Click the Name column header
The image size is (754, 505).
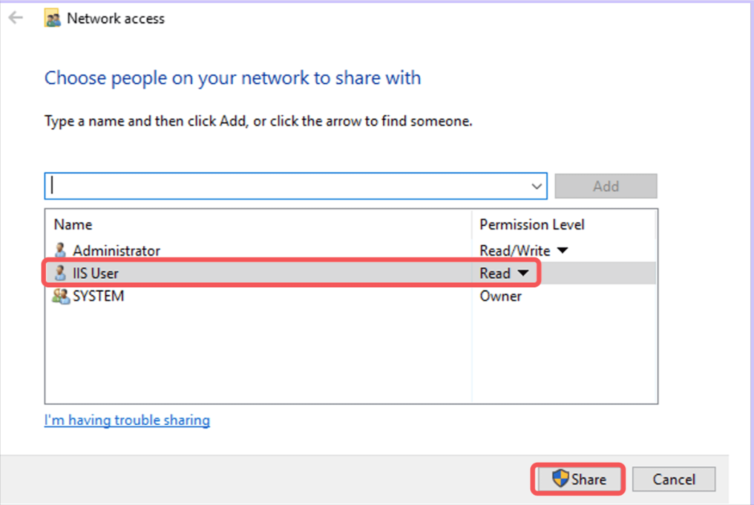pyautogui.click(x=73, y=224)
